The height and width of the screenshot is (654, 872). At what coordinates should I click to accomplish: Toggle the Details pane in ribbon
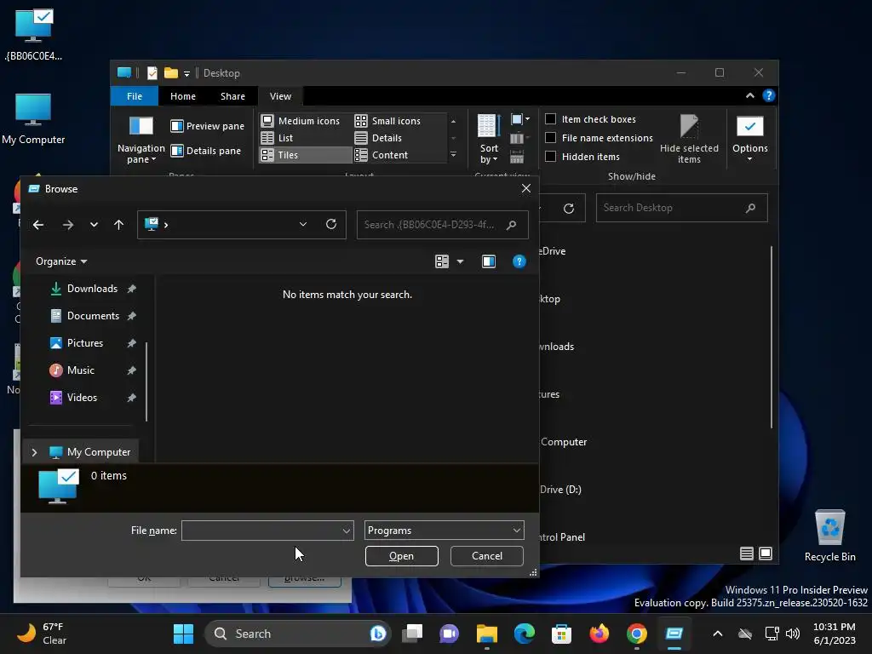[206, 151]
